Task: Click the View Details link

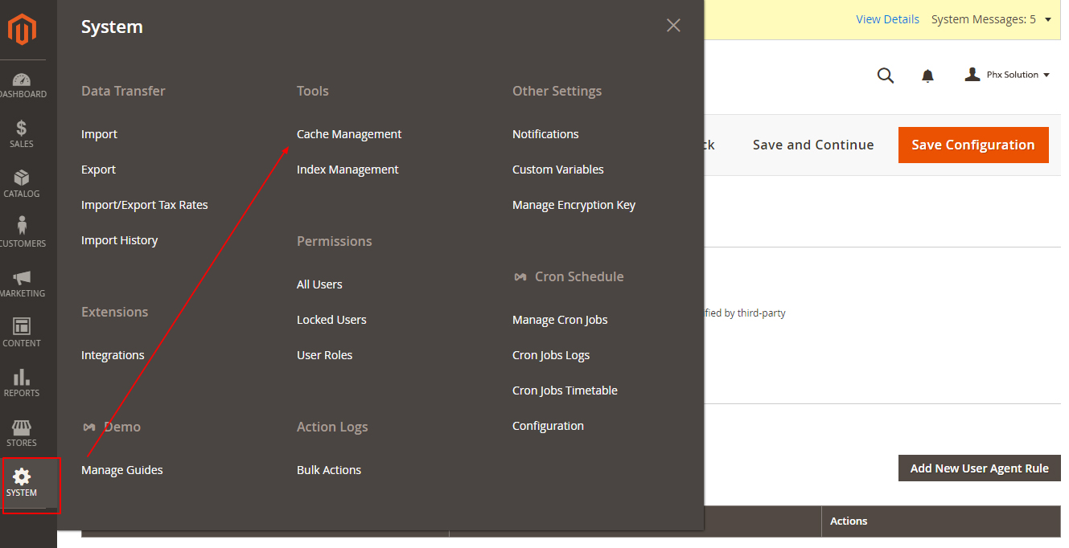Action: (887, 19)
